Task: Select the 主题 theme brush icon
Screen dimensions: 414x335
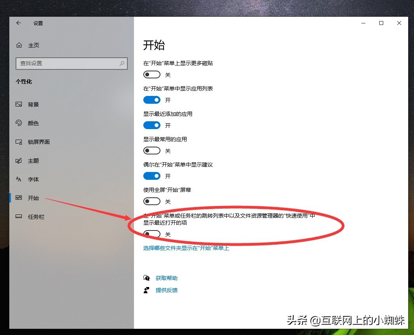Action: click(x=19, y=160)
